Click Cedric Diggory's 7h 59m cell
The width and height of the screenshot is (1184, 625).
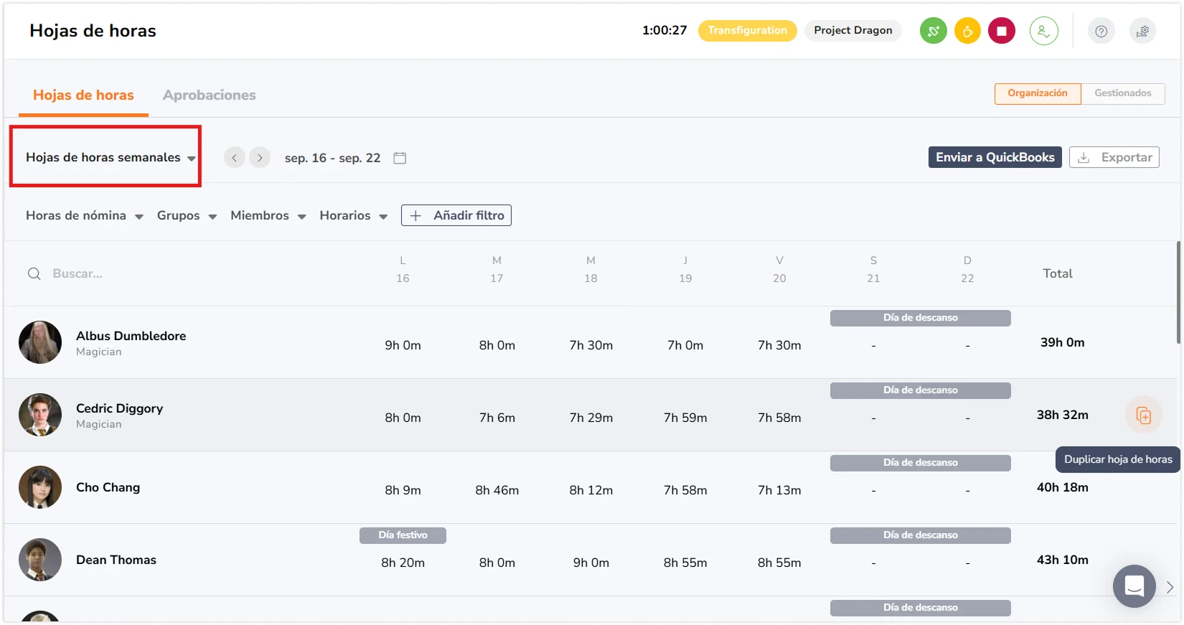pyautogui.click(x=685, y=418)
